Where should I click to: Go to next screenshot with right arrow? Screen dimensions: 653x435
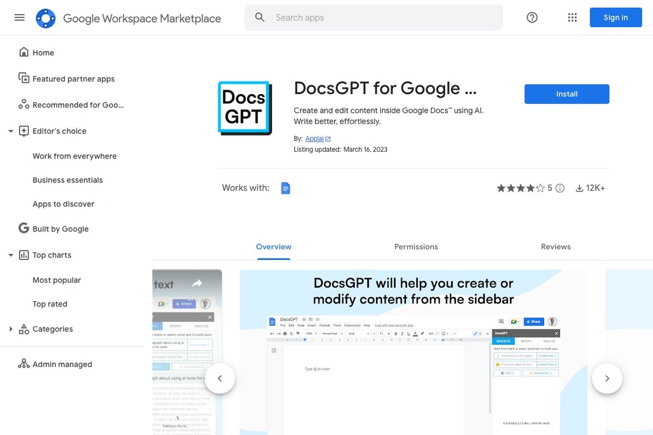tap(607, 378)
